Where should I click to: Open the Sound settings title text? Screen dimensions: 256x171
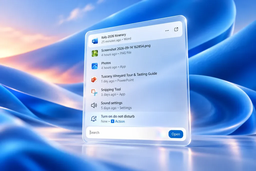tap(111, 103)
